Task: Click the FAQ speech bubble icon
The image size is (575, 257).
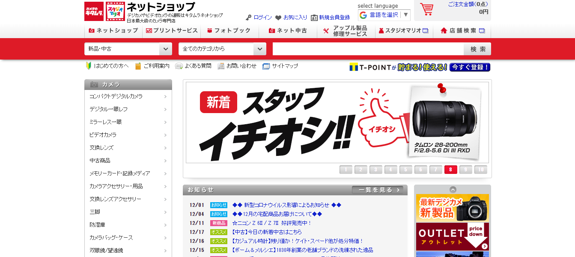Action: click(x=179, y=66)
